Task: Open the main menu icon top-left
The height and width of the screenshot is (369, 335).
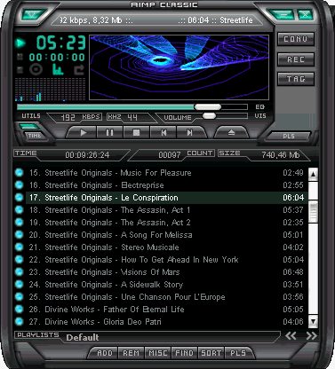Action: [33, 14]
